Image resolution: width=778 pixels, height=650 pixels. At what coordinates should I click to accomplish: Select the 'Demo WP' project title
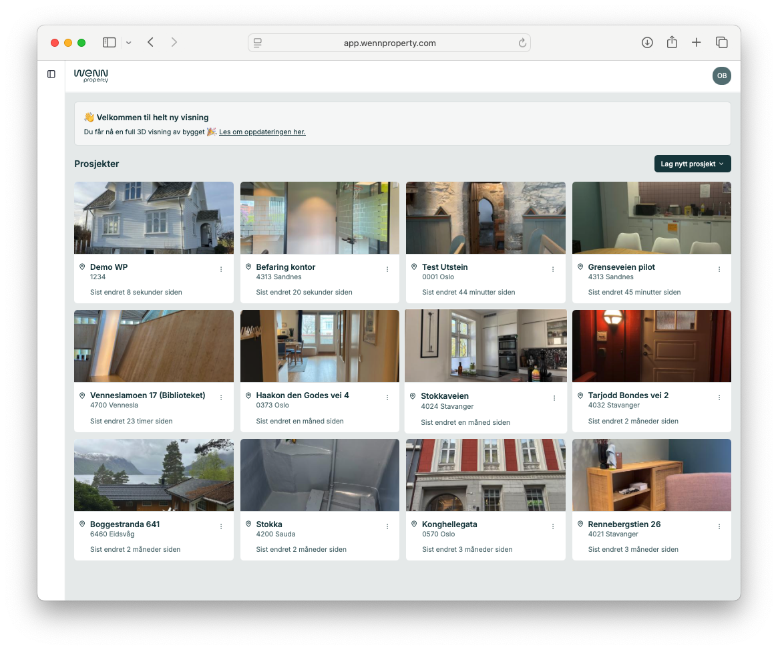[x=109, y=267]
